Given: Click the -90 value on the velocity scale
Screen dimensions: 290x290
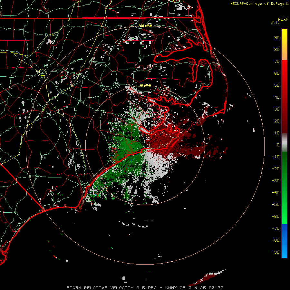Looking at the screenshot, I should (275, 252).
